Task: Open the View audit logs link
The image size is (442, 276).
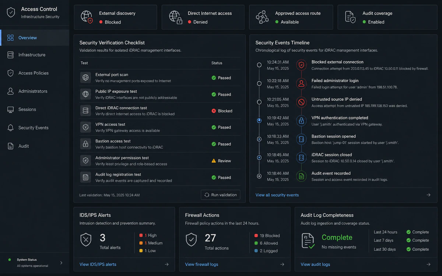Action: 315,264
